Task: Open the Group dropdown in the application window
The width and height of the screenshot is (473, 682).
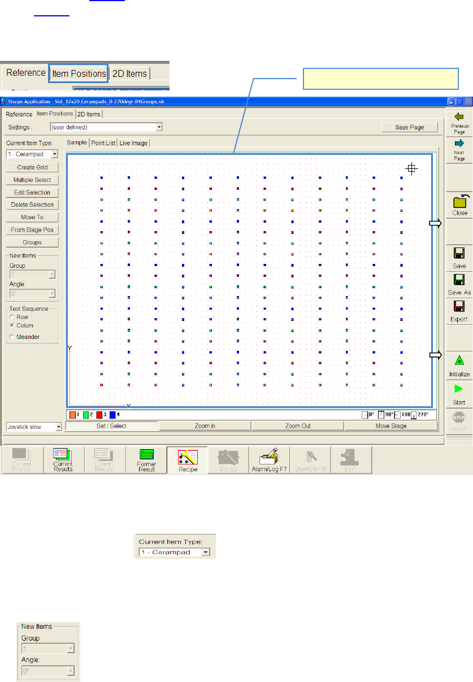Action: point(32,275)
